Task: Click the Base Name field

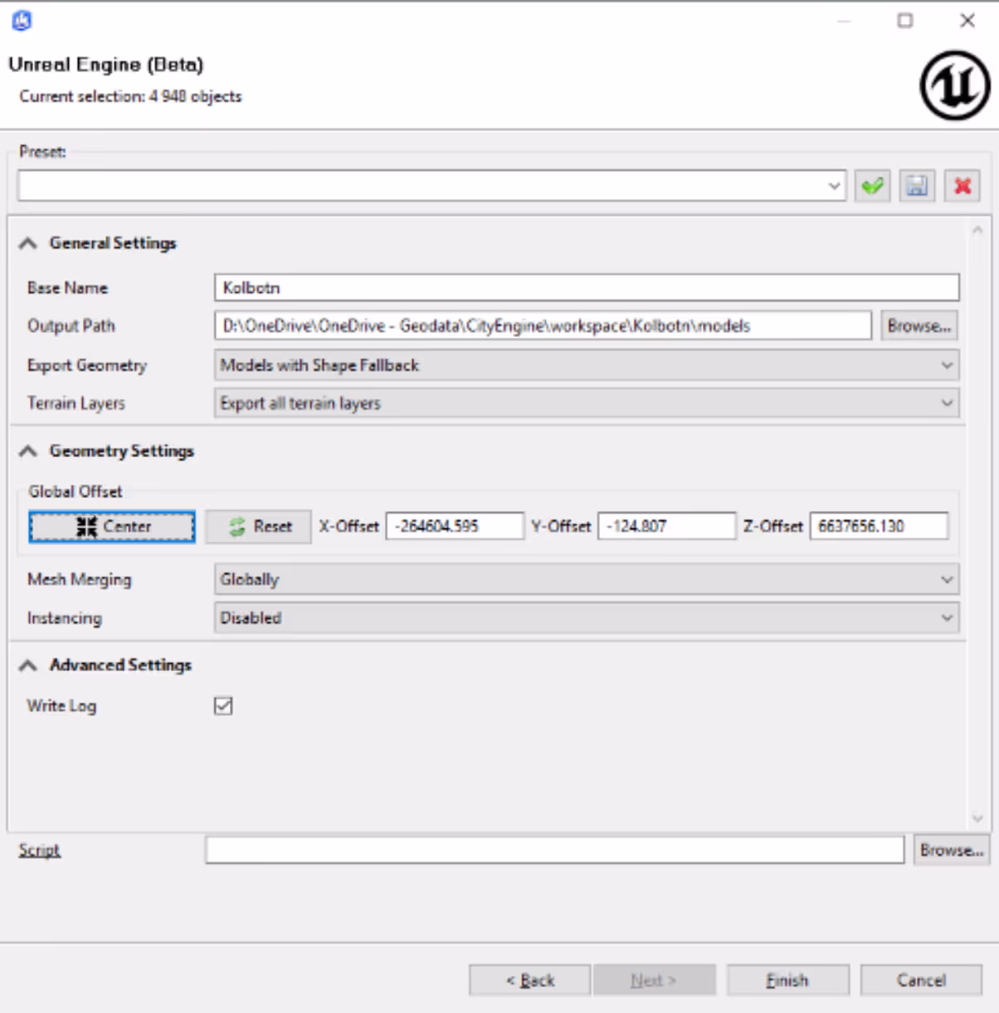Action: coord(587,288)
